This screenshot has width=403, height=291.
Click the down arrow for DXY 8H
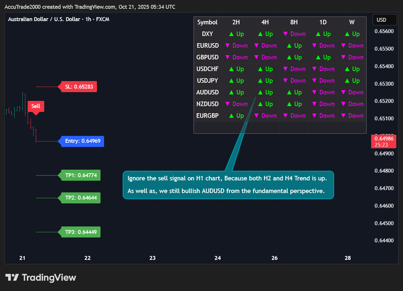286,34
